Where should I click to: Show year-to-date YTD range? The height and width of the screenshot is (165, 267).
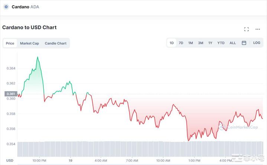tap(221, 43)
